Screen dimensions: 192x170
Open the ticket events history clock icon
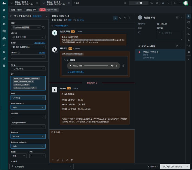pos(125,18)
